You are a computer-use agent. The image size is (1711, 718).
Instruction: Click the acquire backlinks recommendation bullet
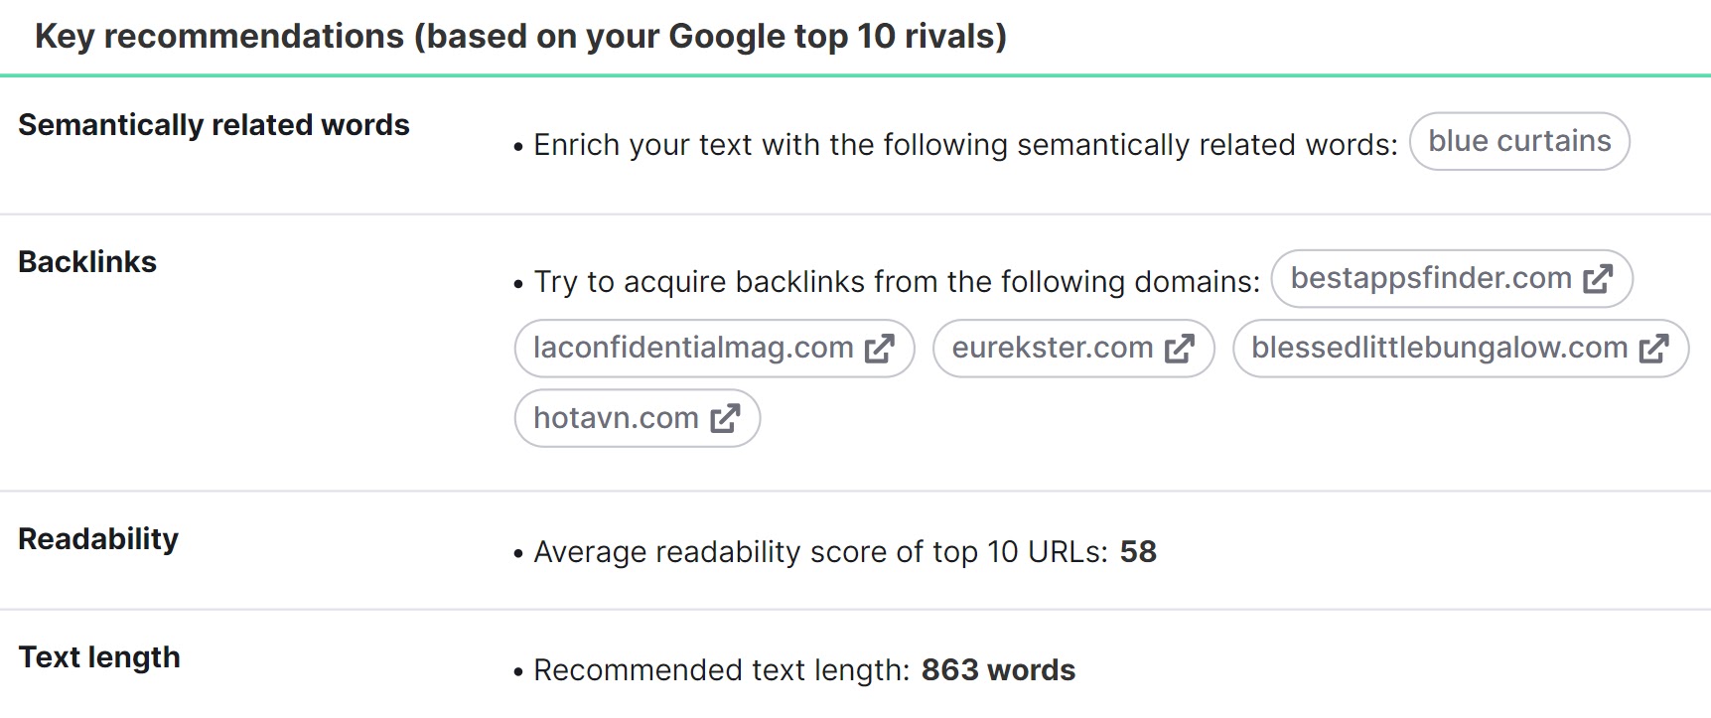click(x=894, y=281)
